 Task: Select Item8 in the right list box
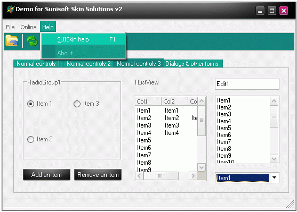224,149
